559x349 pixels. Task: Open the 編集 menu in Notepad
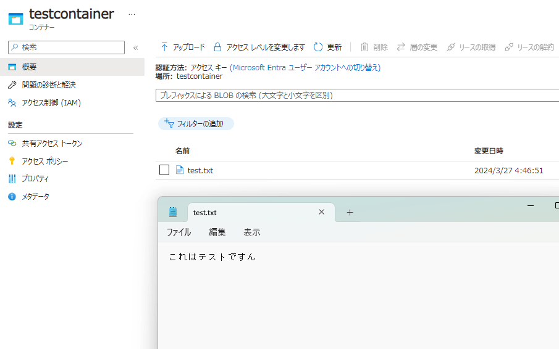(217, 232)
